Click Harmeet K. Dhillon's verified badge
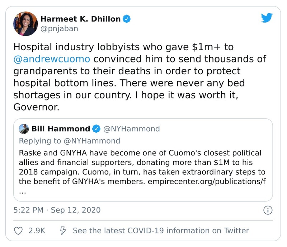Image resolution: width=287 pixels, height=247 pixels. [x=127, y=19]
